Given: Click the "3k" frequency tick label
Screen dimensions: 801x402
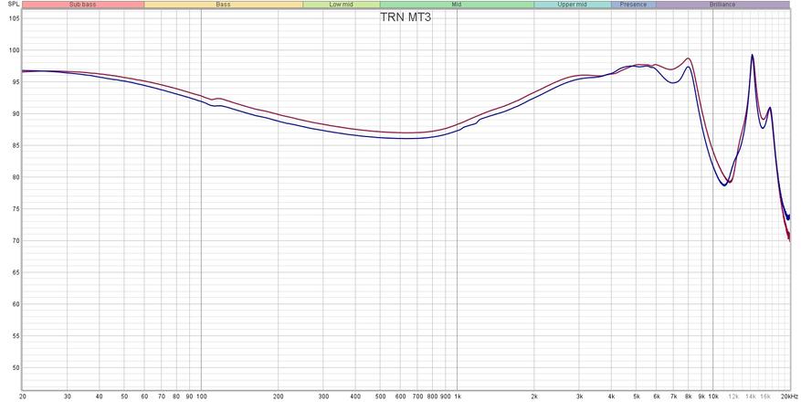Looking at the screenshot, I should click(579, 397).
